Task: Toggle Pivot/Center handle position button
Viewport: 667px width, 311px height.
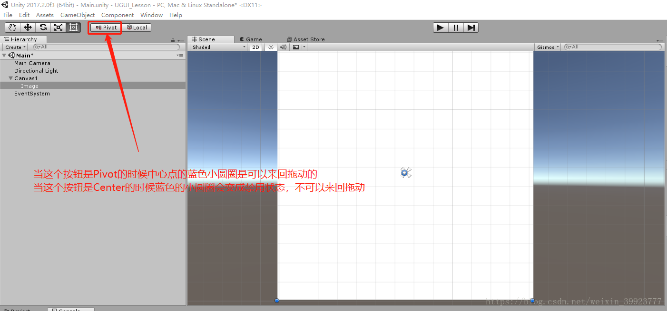Action: [x=106, y=28]
